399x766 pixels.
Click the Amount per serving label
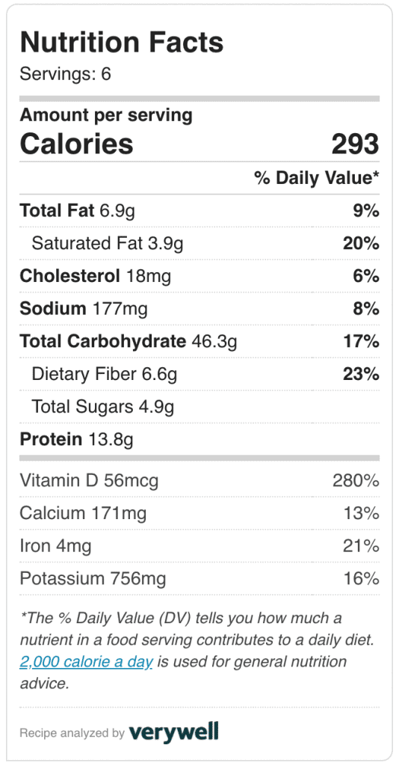[x=106, y=116]
